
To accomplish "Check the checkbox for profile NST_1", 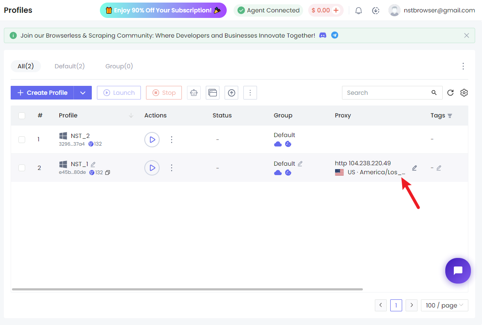I will (22, 168).
